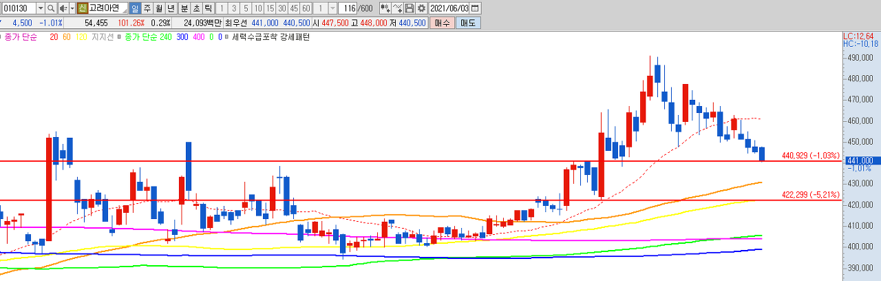Image resolution: width=881 pixels, height=281 pixels.
Task: Click the HC:-10.18 indicator text
Action: (860, 43)
